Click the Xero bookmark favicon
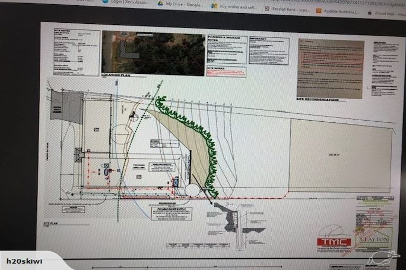Screen dimensions: 406x270 (105, 2)
